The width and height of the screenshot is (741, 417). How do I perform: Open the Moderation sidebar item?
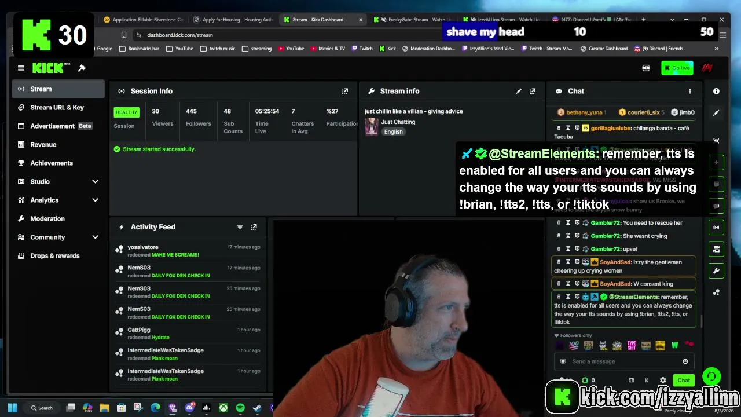click(x=58, y=219)
